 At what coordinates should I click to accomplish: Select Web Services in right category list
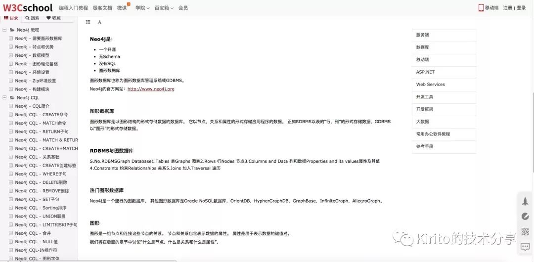pos(444,85)
